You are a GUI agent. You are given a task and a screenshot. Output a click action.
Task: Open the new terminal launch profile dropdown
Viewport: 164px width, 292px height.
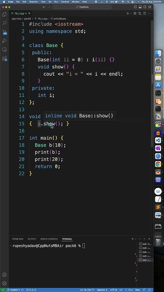click(136, 239)
